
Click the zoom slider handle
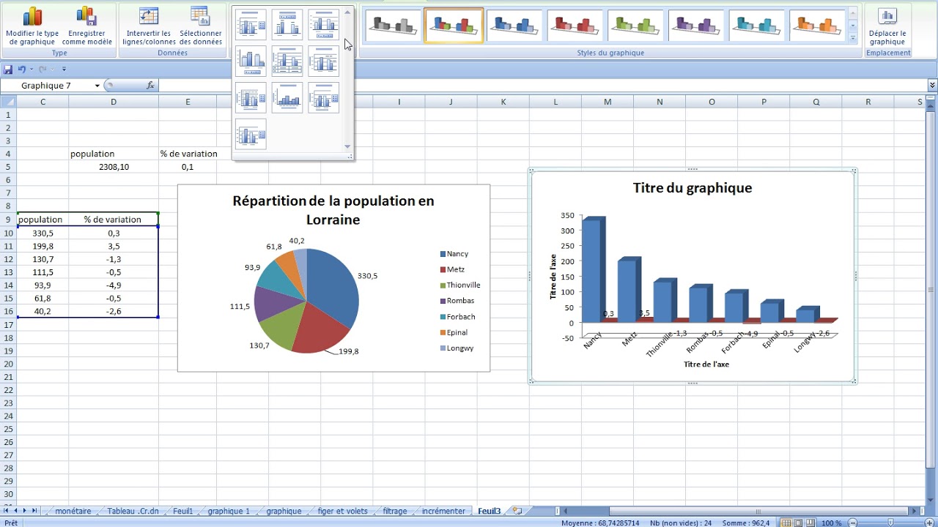point(891,523)
